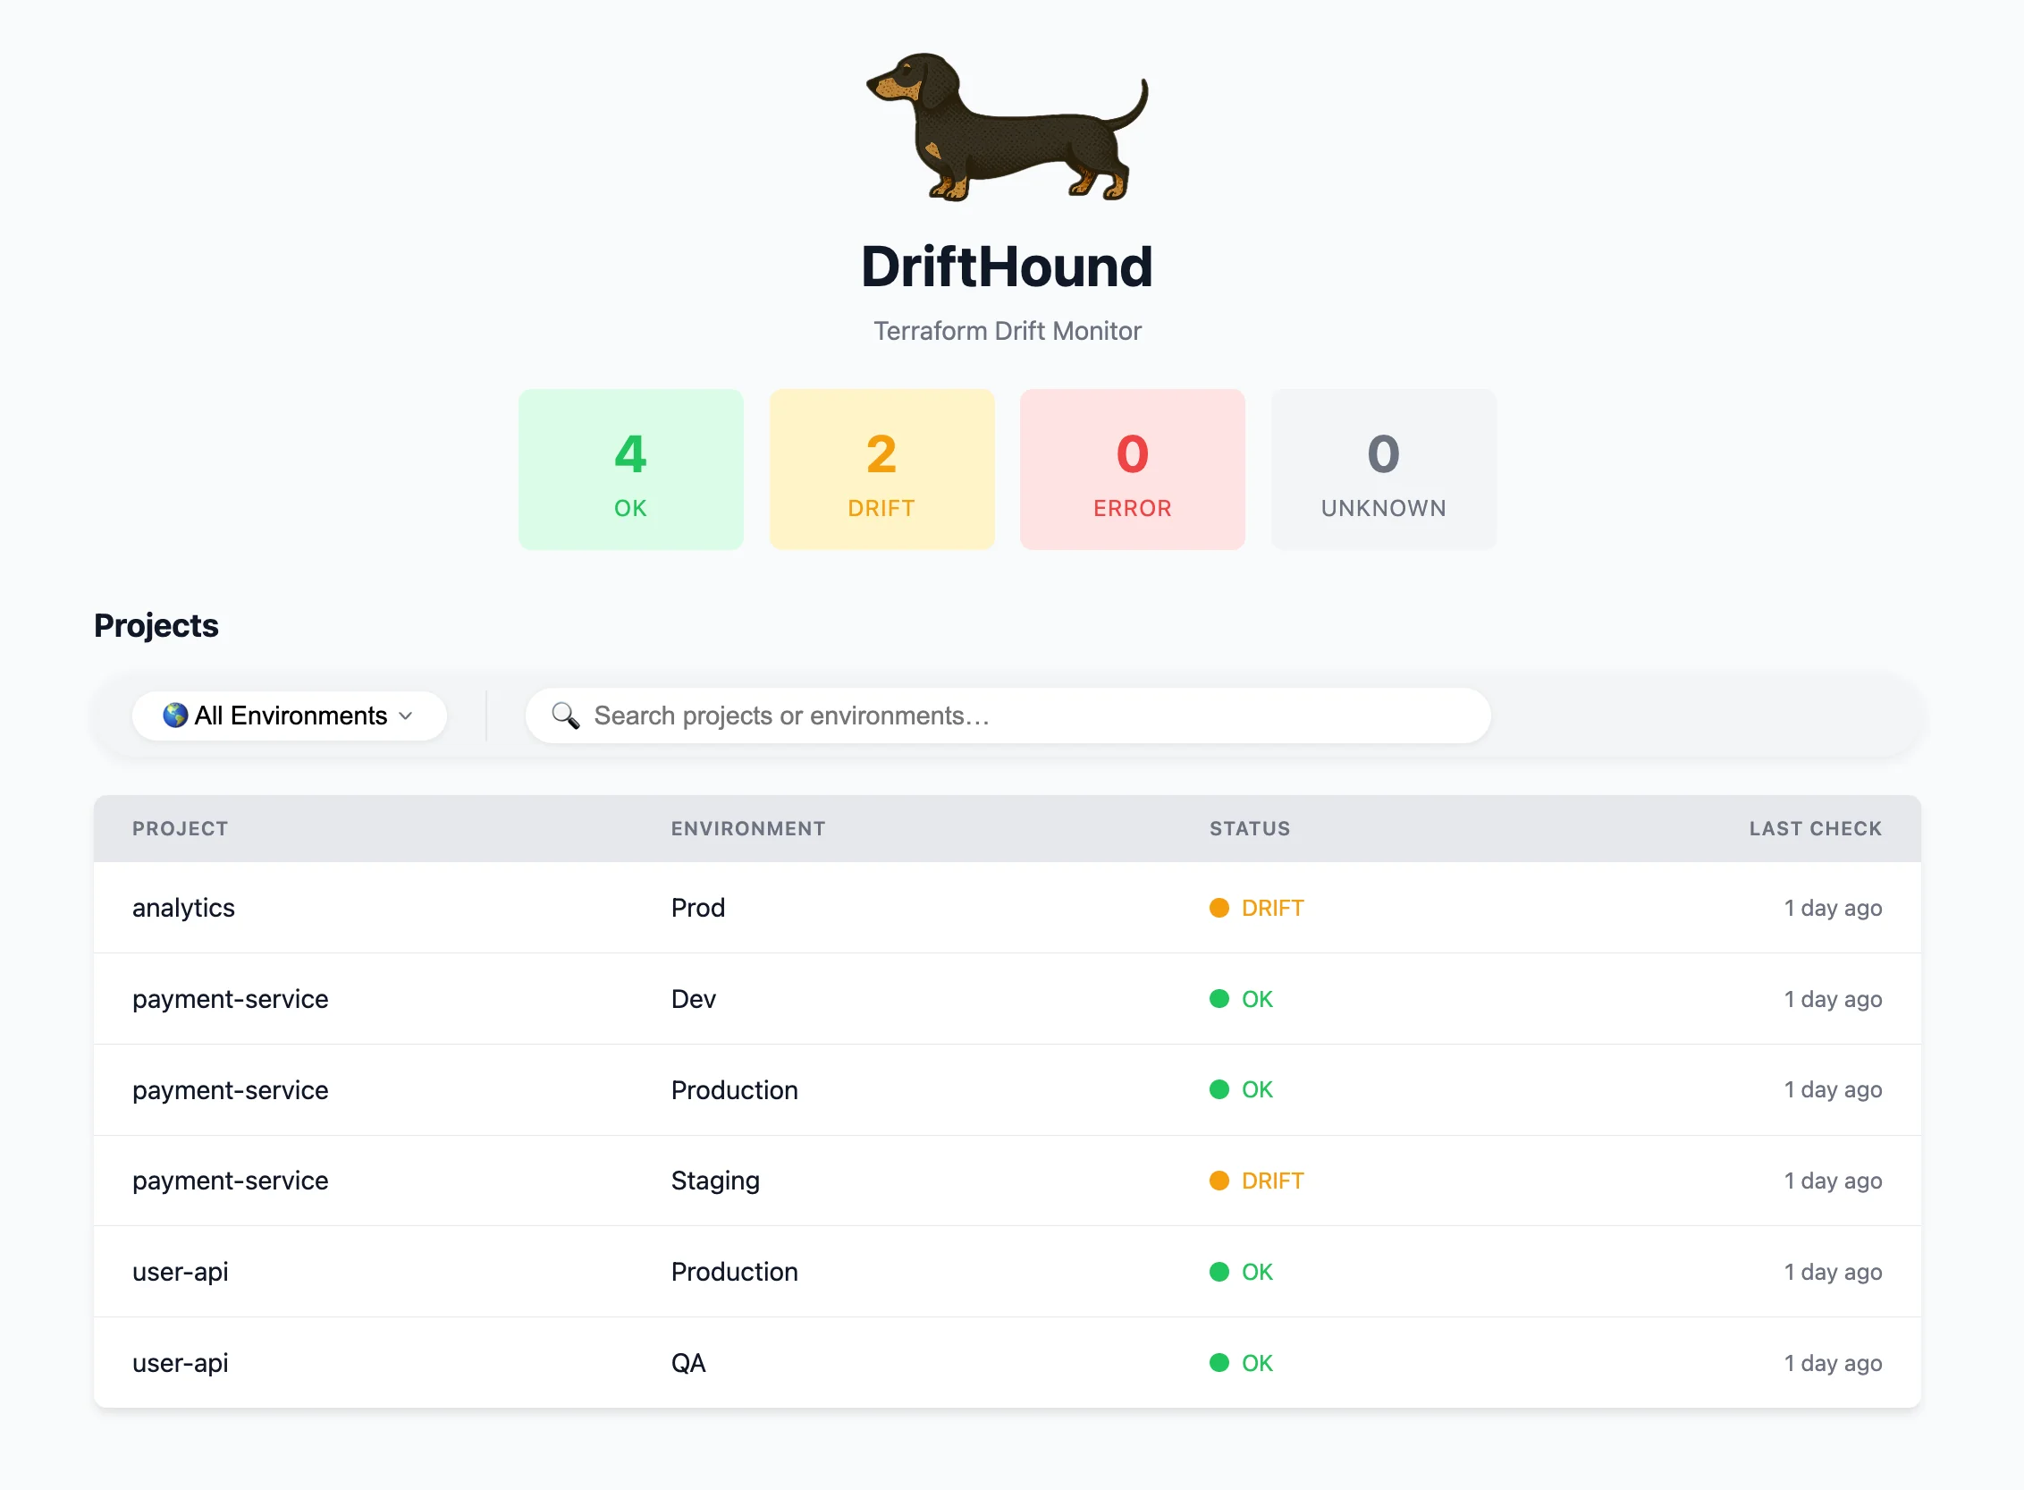Open the All Environments dropdown
Screen dimensions: 2024x1490
coord(289,715)
